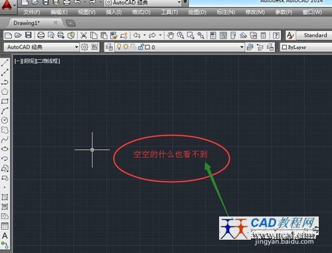Select the Polyline tool

point(5,82)
